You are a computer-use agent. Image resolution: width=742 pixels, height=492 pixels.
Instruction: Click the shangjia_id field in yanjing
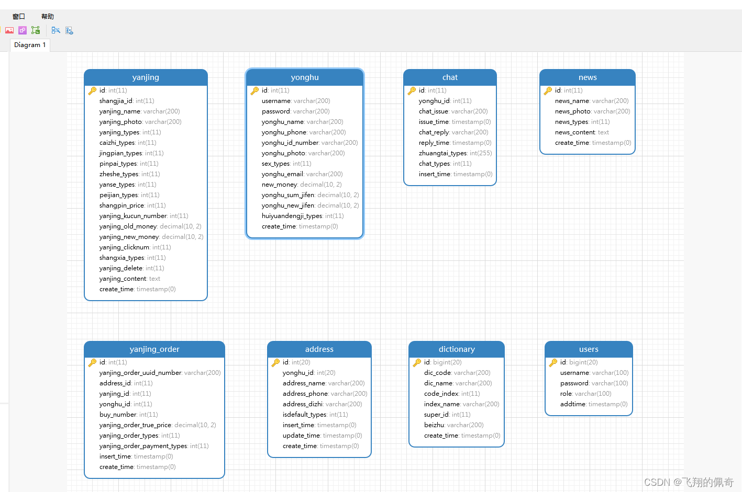(x=127, y=101)
